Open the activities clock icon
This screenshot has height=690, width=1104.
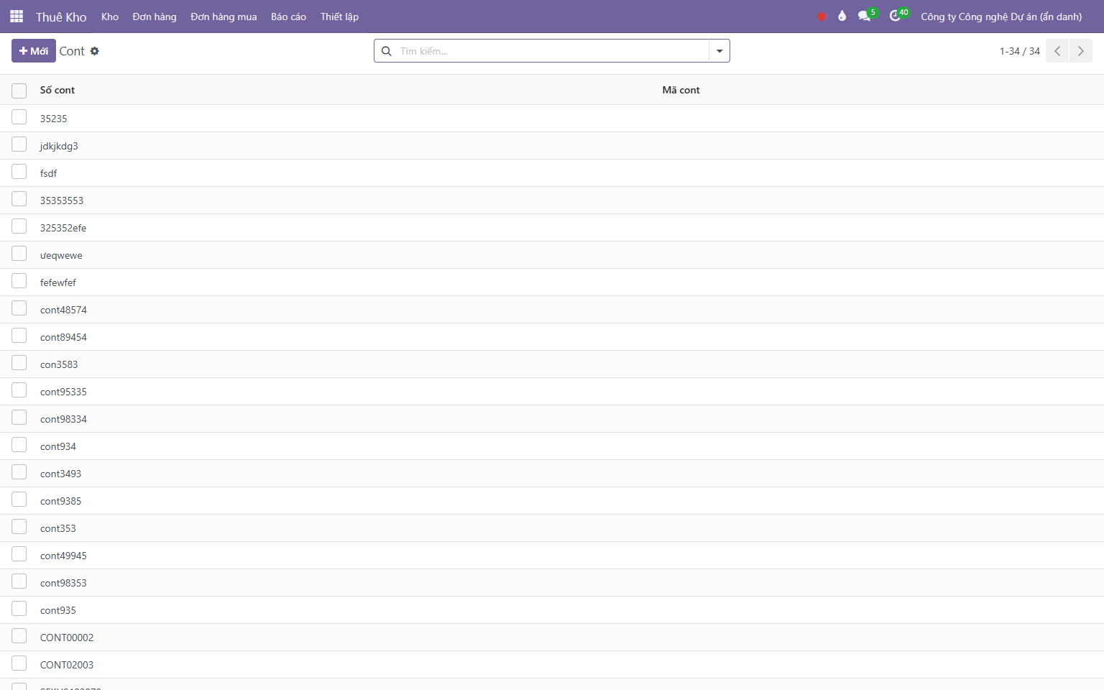895,16
